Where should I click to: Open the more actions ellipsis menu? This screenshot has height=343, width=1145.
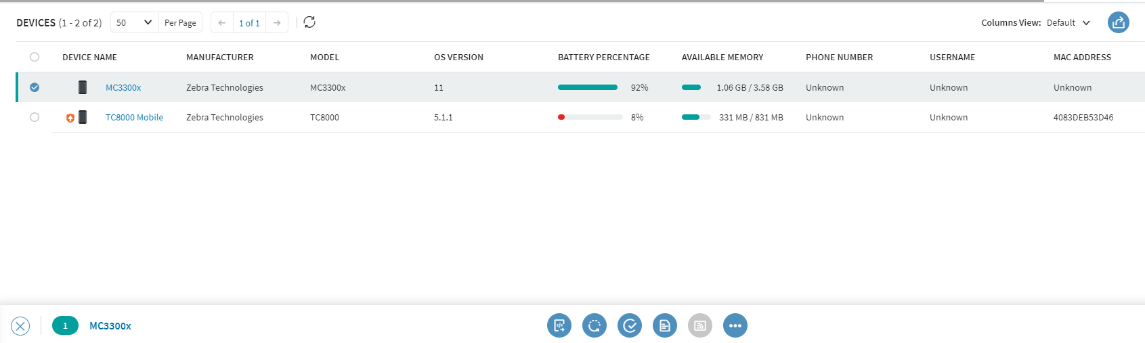pyautogui.click(x=735, y=325)
